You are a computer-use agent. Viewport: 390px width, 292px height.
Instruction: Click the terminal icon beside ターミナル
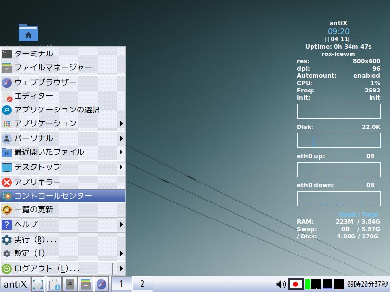[7, 54]
